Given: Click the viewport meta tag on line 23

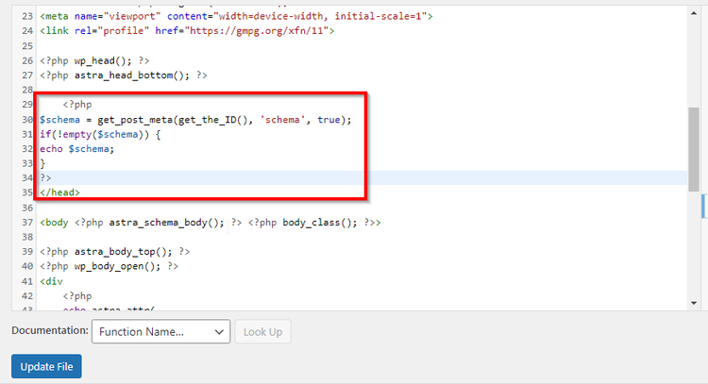Looking at the screenshot, I should tap(236, 16).
